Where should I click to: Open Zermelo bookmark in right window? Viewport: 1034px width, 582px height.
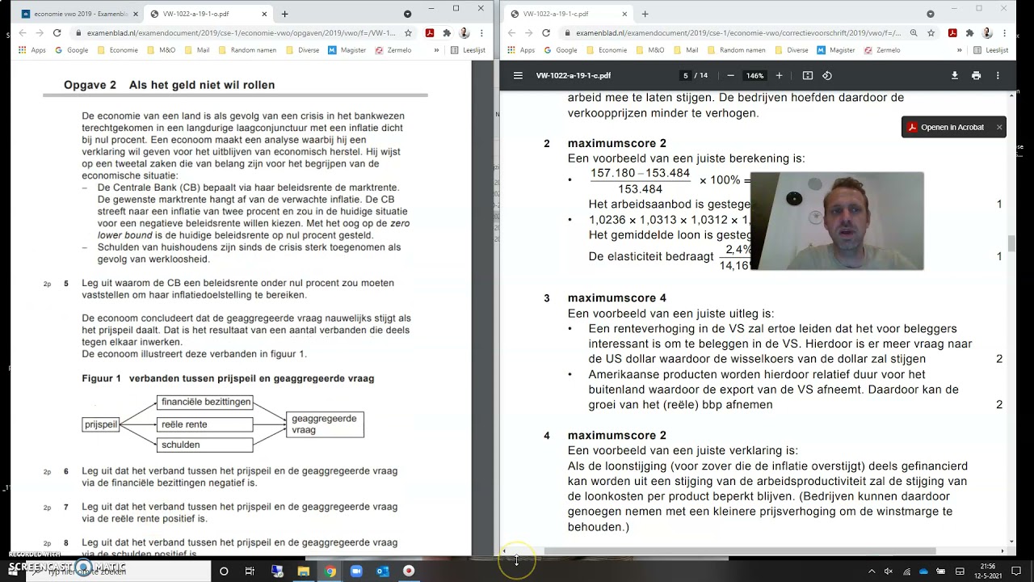click(x=881, y=50)
